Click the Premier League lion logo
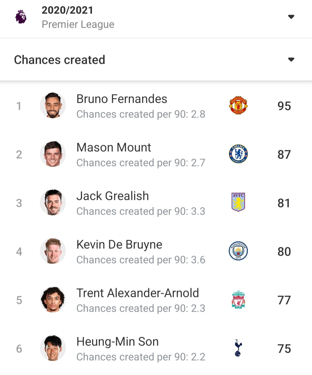This screenshot has height=375, width=312. point(21,17)
